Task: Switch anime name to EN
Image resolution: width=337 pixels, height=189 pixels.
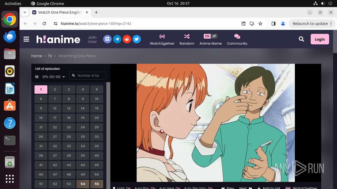Action: 207,36
